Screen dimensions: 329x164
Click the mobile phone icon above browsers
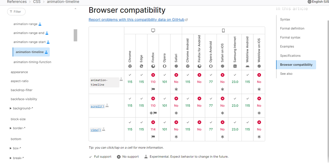point(223,30)
